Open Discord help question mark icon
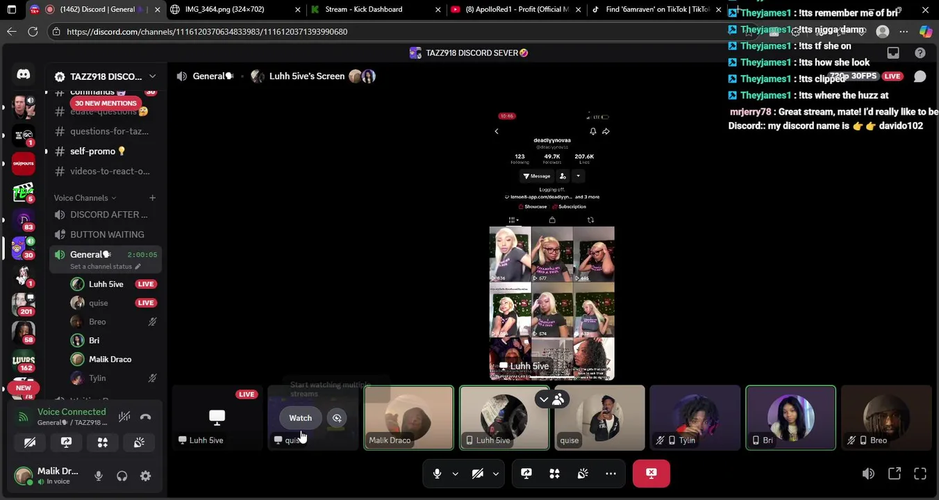The width and height of the screenshot is (939, 500). pos(920,53)
